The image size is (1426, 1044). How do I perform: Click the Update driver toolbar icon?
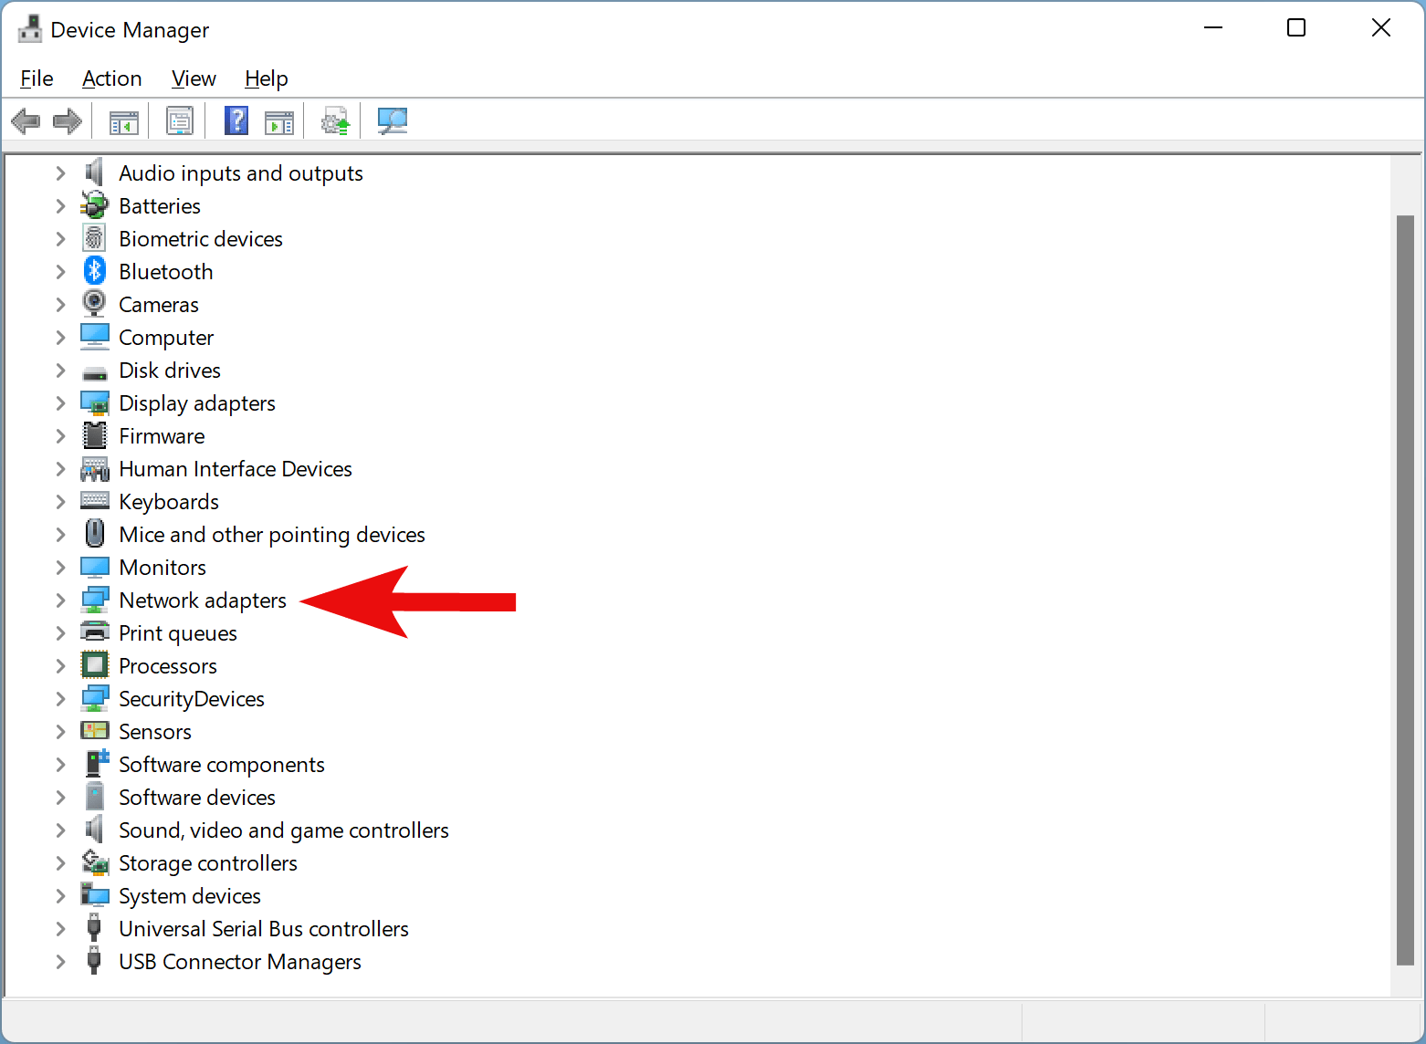[x=334, y=120]
